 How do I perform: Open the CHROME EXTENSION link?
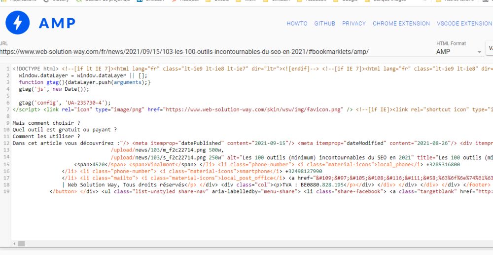(401, 24)
